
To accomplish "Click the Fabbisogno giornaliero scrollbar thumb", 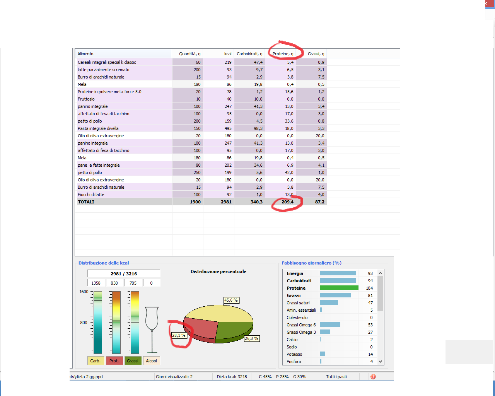I will tap(380, 294).
